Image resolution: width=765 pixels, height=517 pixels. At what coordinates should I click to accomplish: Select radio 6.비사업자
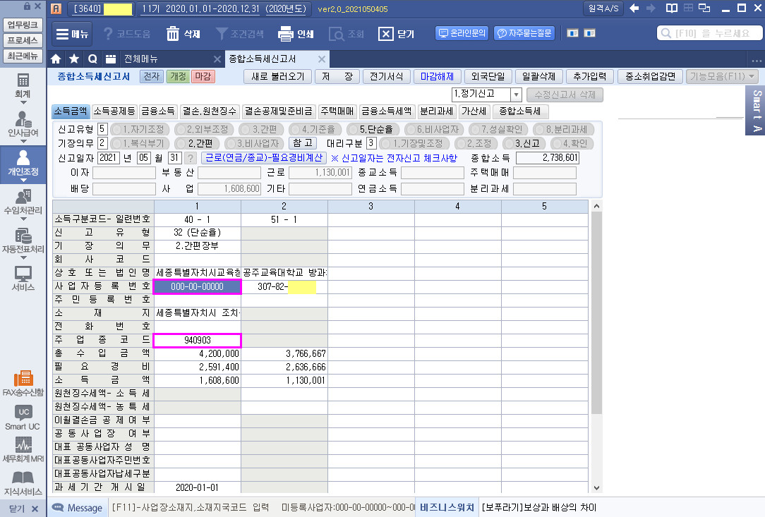[x=434, y=129]
